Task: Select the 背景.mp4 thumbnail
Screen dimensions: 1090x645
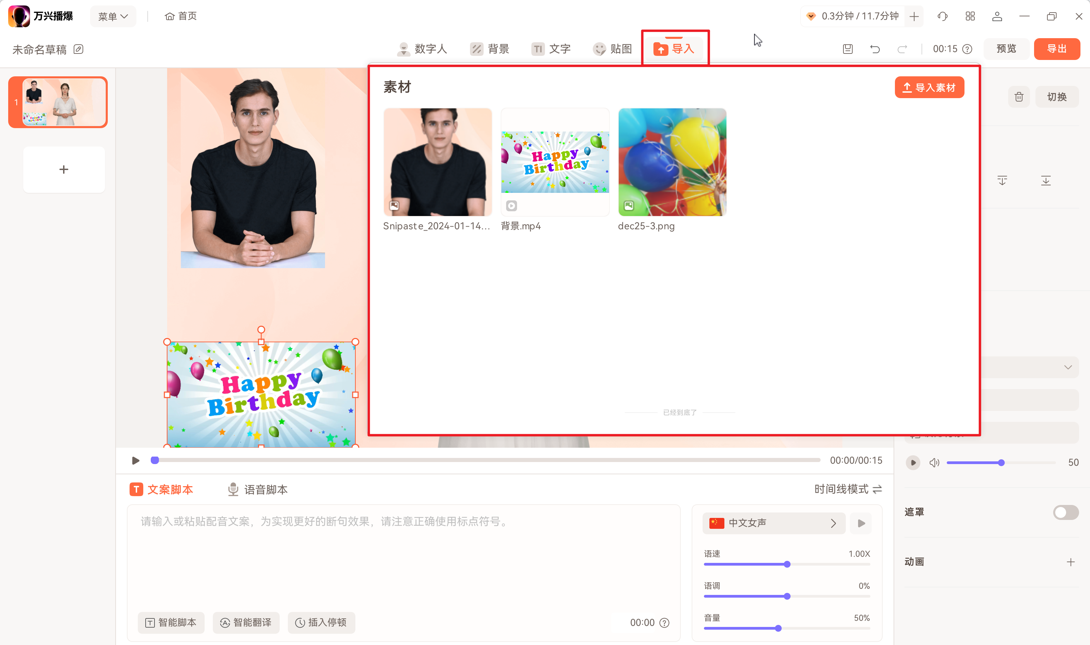Action: (x=555, y=162)
